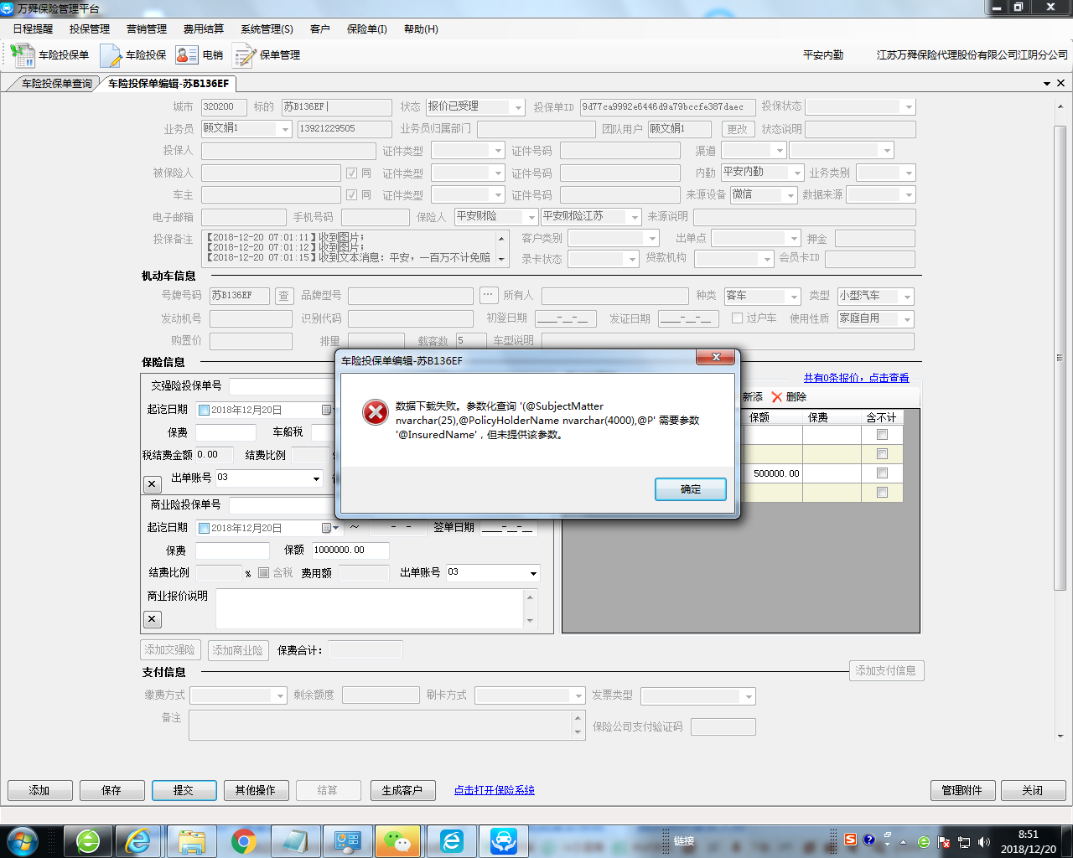Screen dimensions: 1073x858
Task: Toggle the 同 checkbox on 车主 row
Action: pyautogui.click(x=352, y=194)
